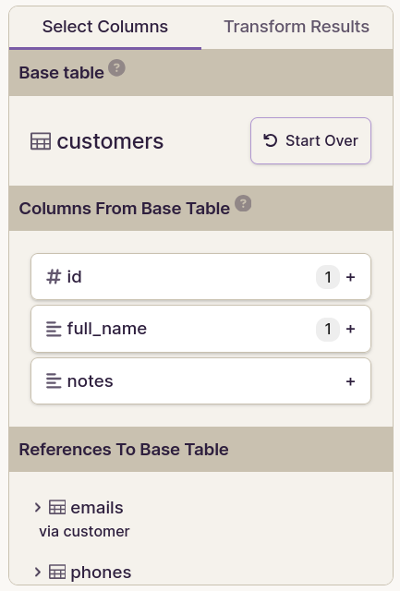Click the Start Over button
The image size is (400, 591).
310,140
